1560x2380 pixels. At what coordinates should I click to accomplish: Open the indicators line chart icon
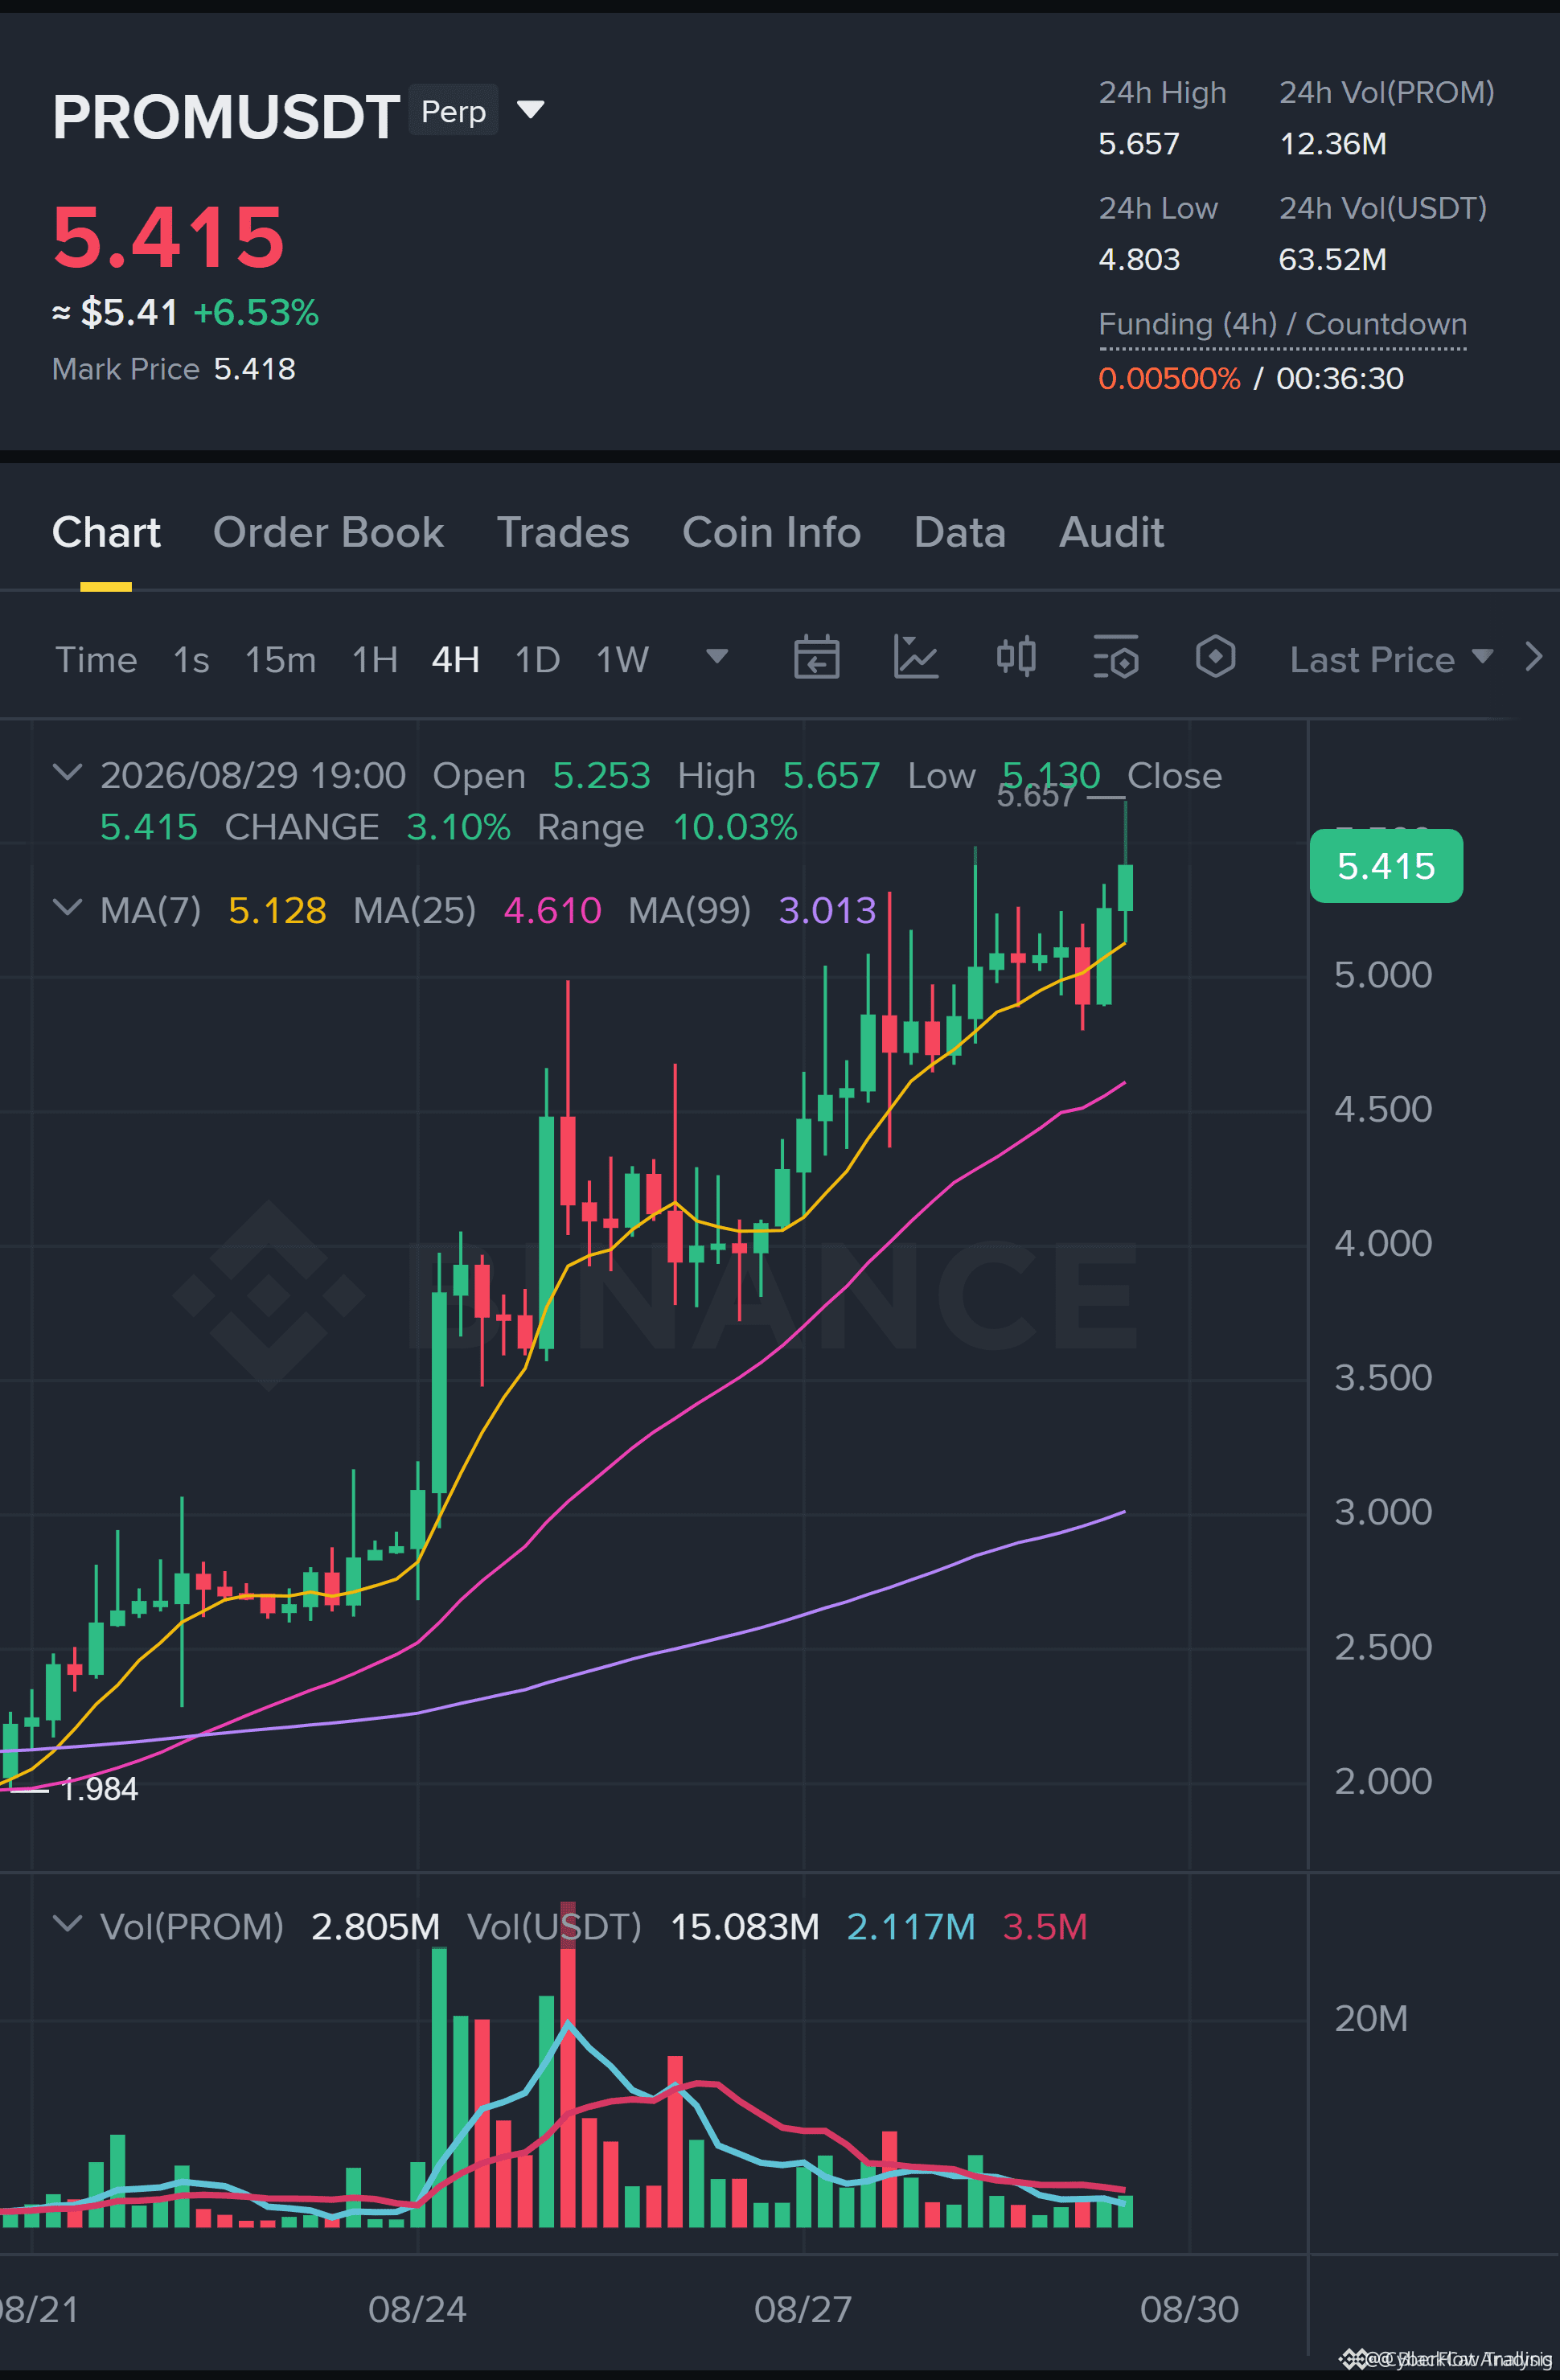pyautogui.click(x=916, y=657)
